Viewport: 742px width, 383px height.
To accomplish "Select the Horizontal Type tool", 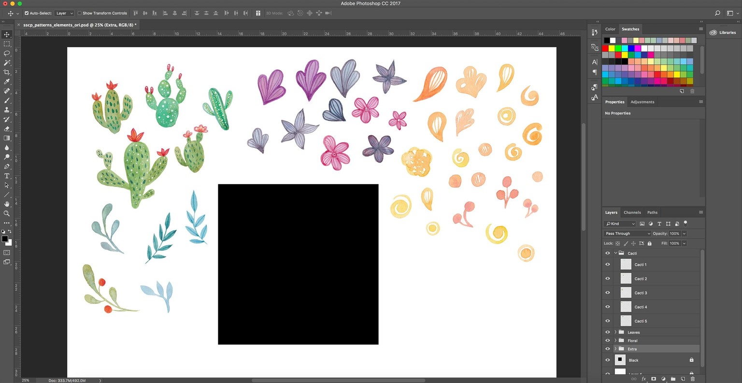I will click(7, 176).
